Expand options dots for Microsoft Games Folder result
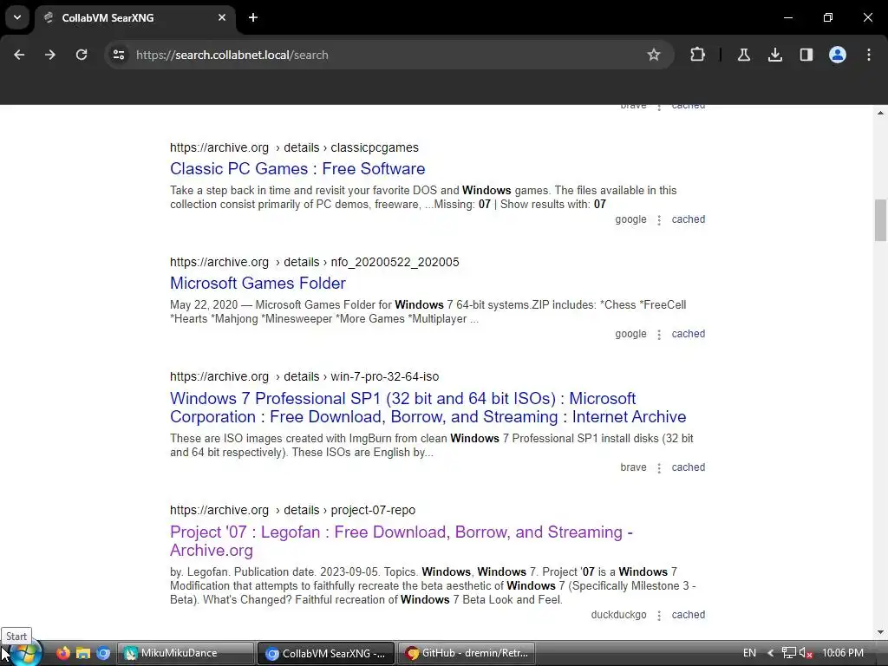888x666 pixels. coord(659,334)
